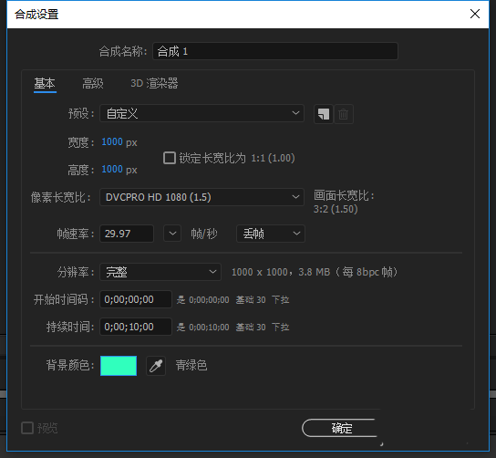Open the 分辨率 dropdown showing 完整

tap(160, 272)
